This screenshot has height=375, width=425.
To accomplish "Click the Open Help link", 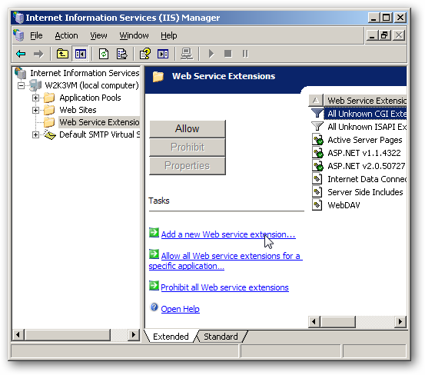I will (x=181, y=309).
